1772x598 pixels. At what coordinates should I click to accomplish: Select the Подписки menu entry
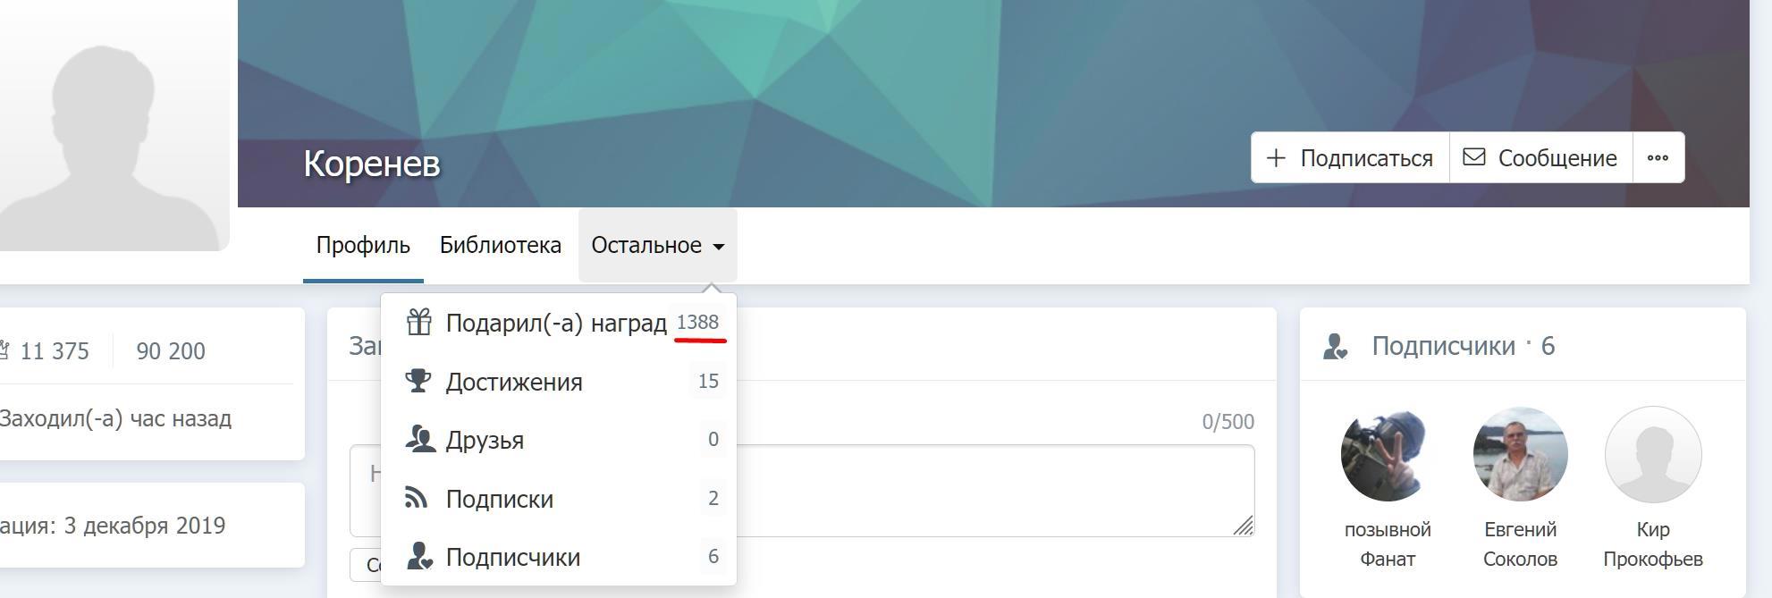click(x=559, y=499)
